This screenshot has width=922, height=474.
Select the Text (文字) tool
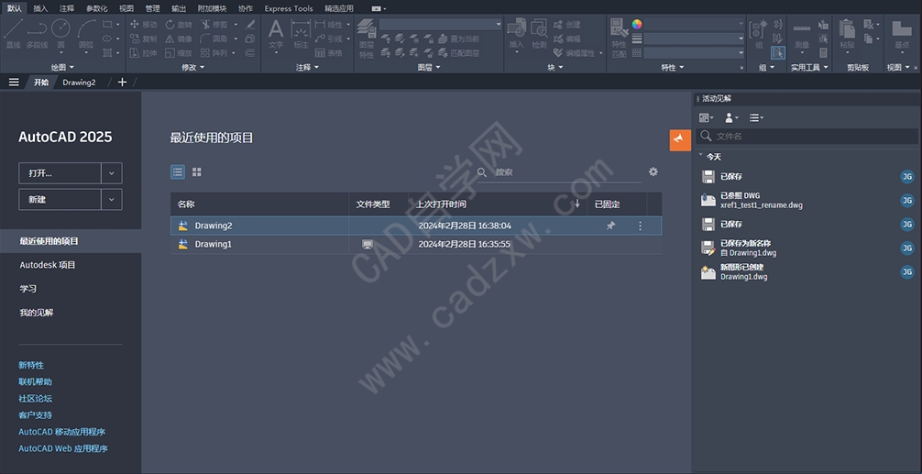point(276,34)
